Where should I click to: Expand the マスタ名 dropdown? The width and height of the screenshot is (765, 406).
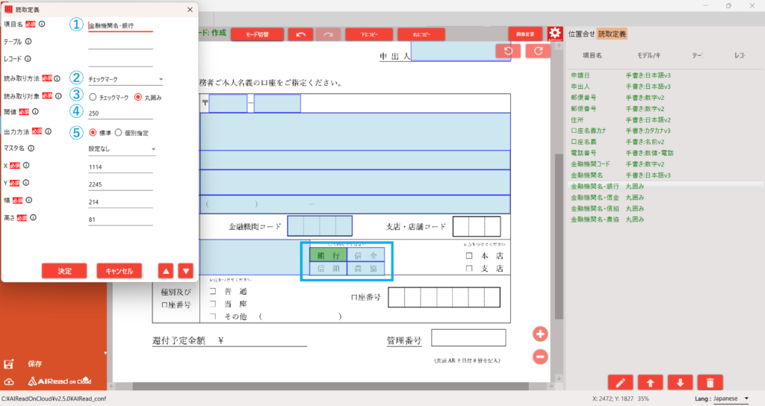coord(122,149)
